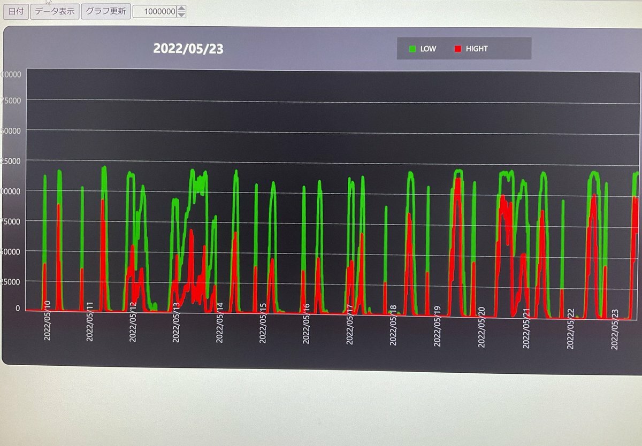
Task: Click the 0 label on the y-axis
Action: coord(18,309)
